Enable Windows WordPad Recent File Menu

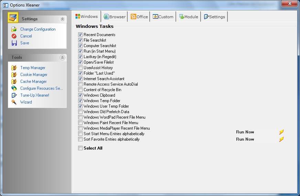(x=81, y=117)
